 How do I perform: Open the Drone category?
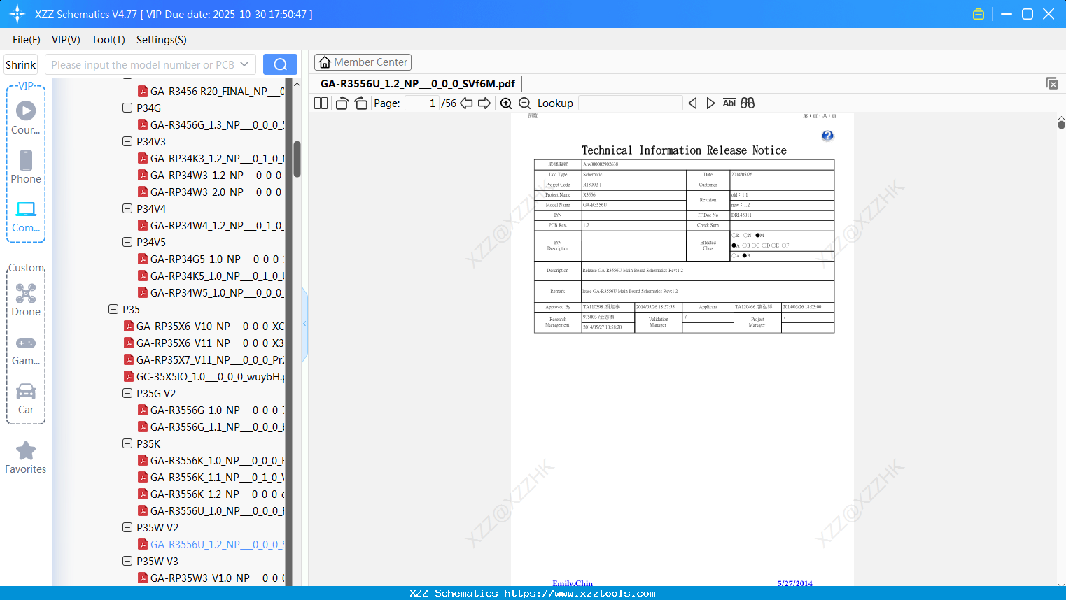(26, 299)
